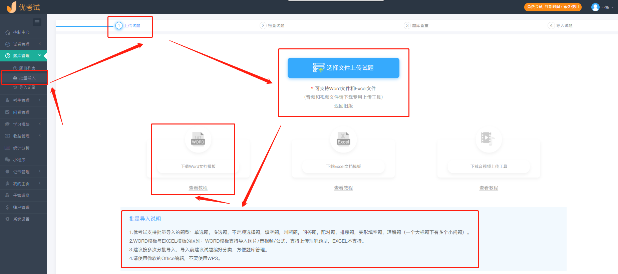Click the 优考试 logo
The width and height of the screenshot is (618, 274).
pos(23,7)
